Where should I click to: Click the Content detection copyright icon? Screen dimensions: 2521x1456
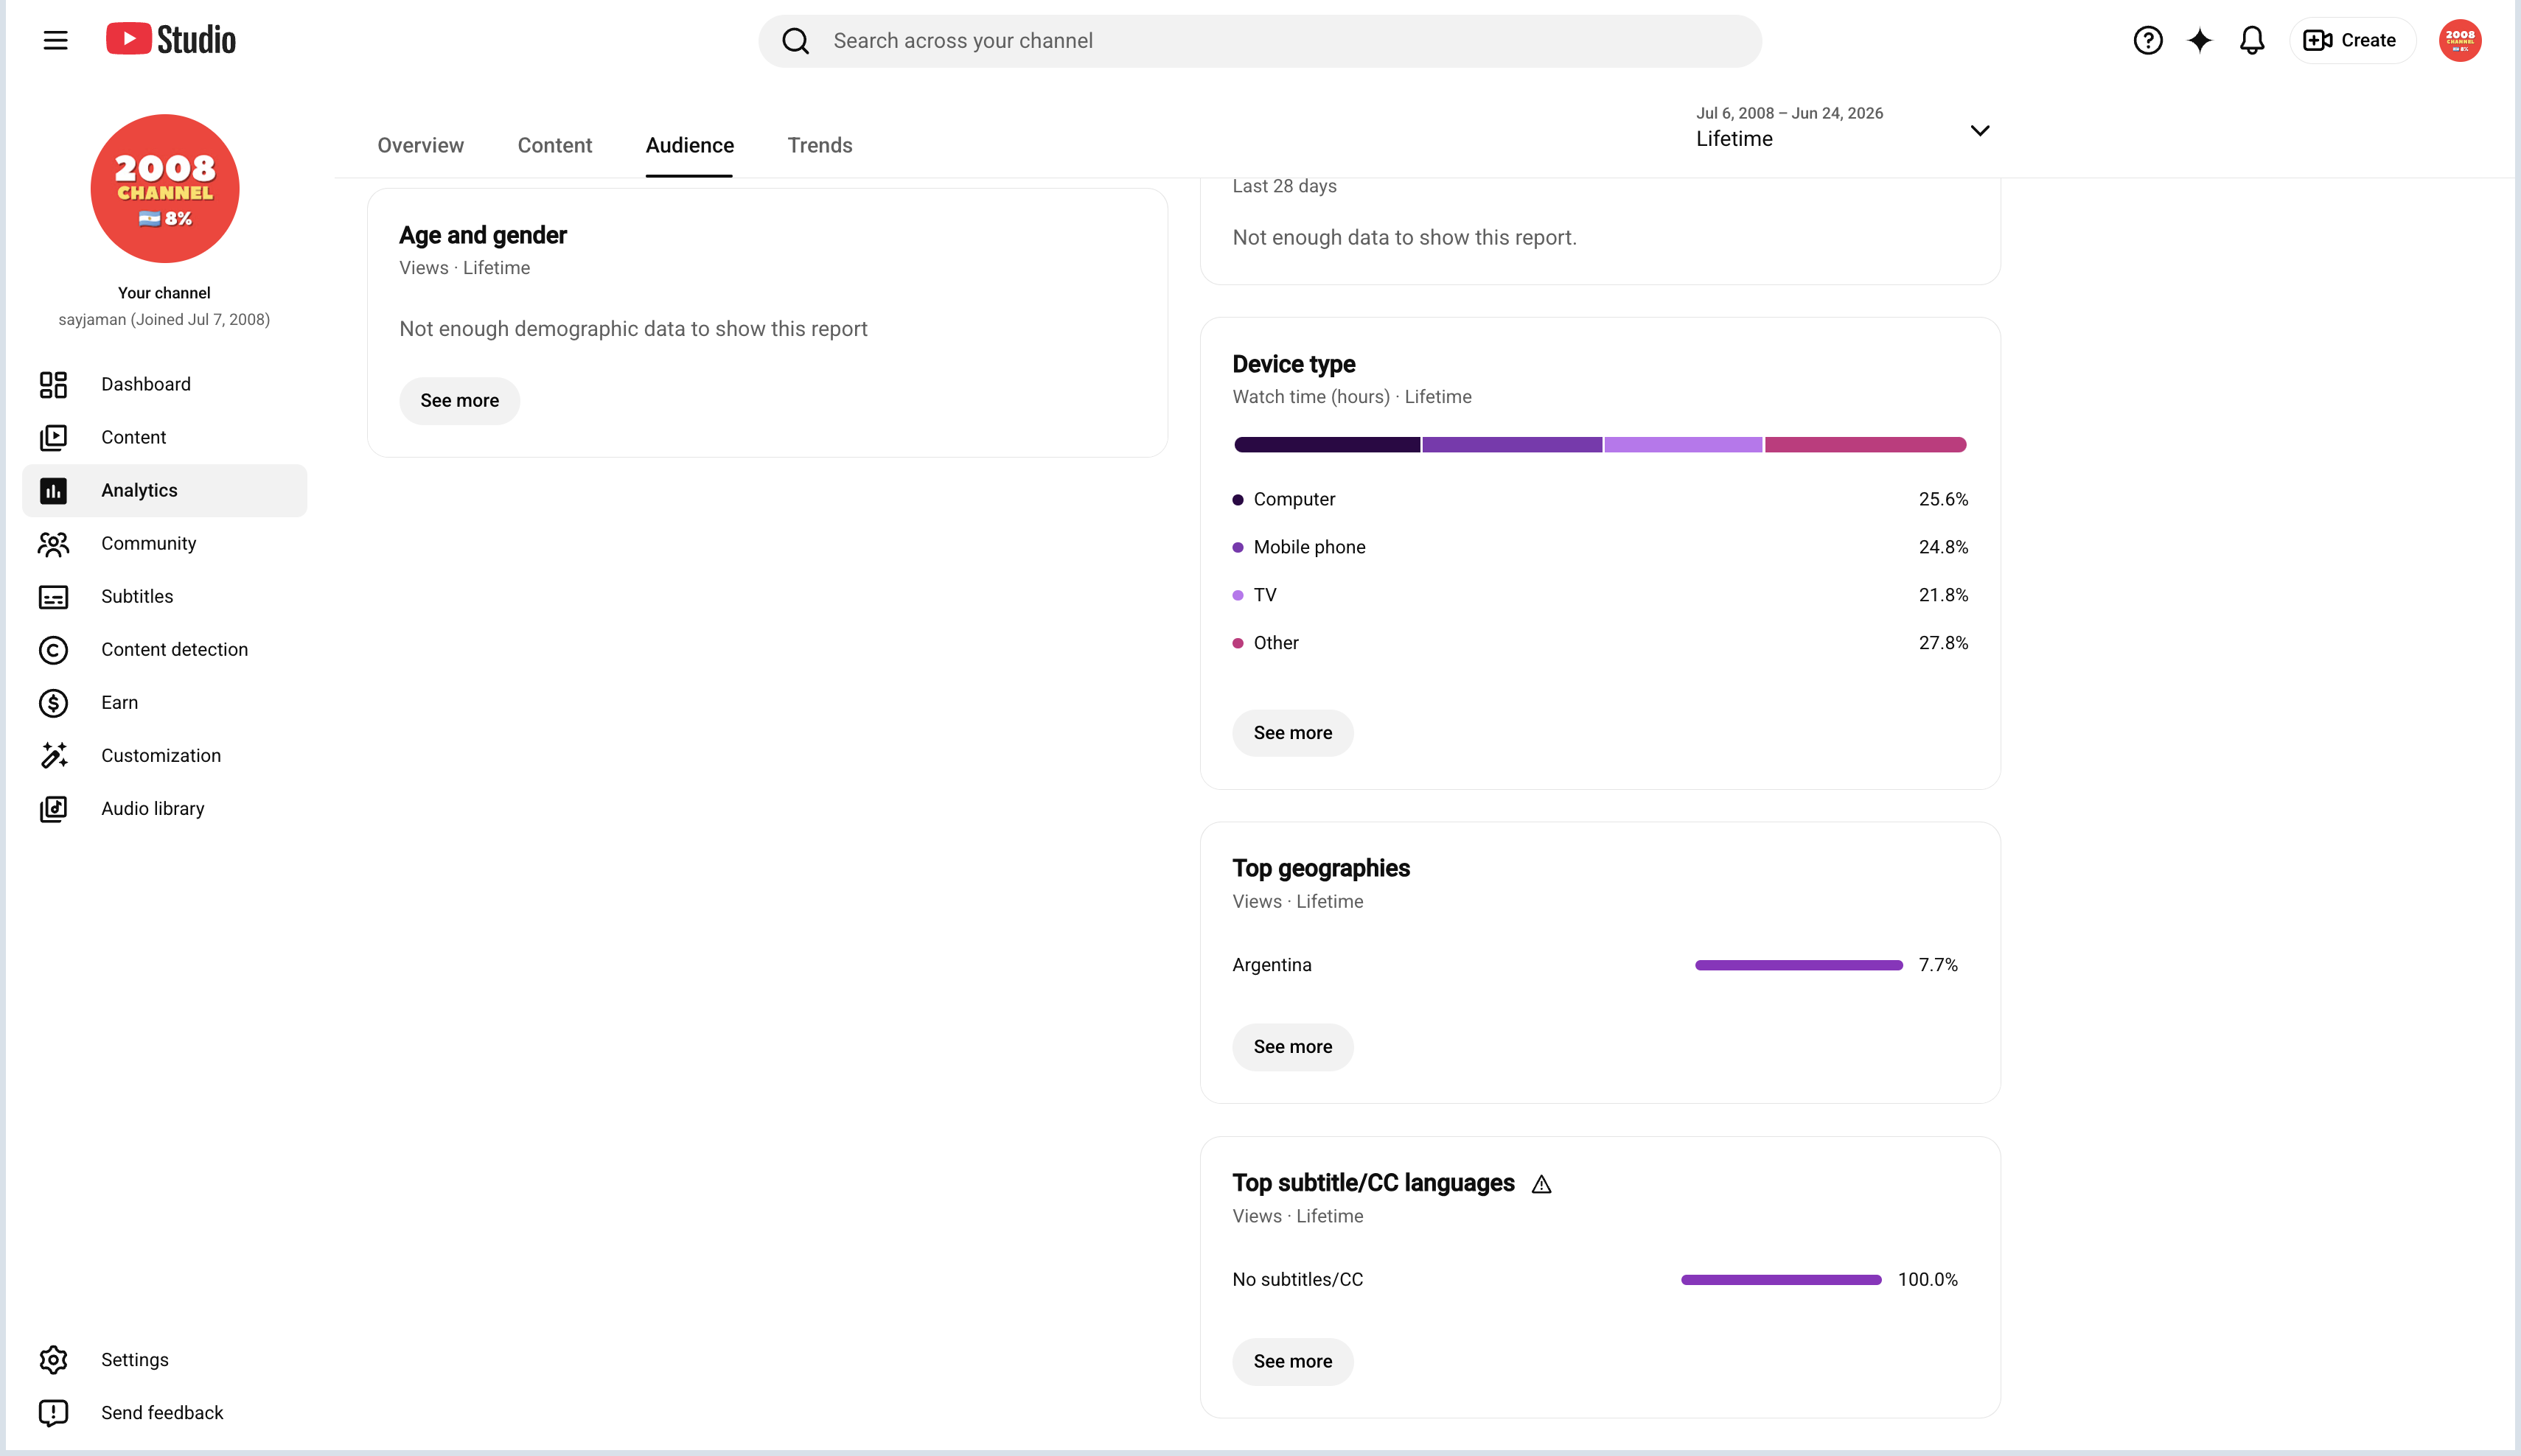coord(53,649)
